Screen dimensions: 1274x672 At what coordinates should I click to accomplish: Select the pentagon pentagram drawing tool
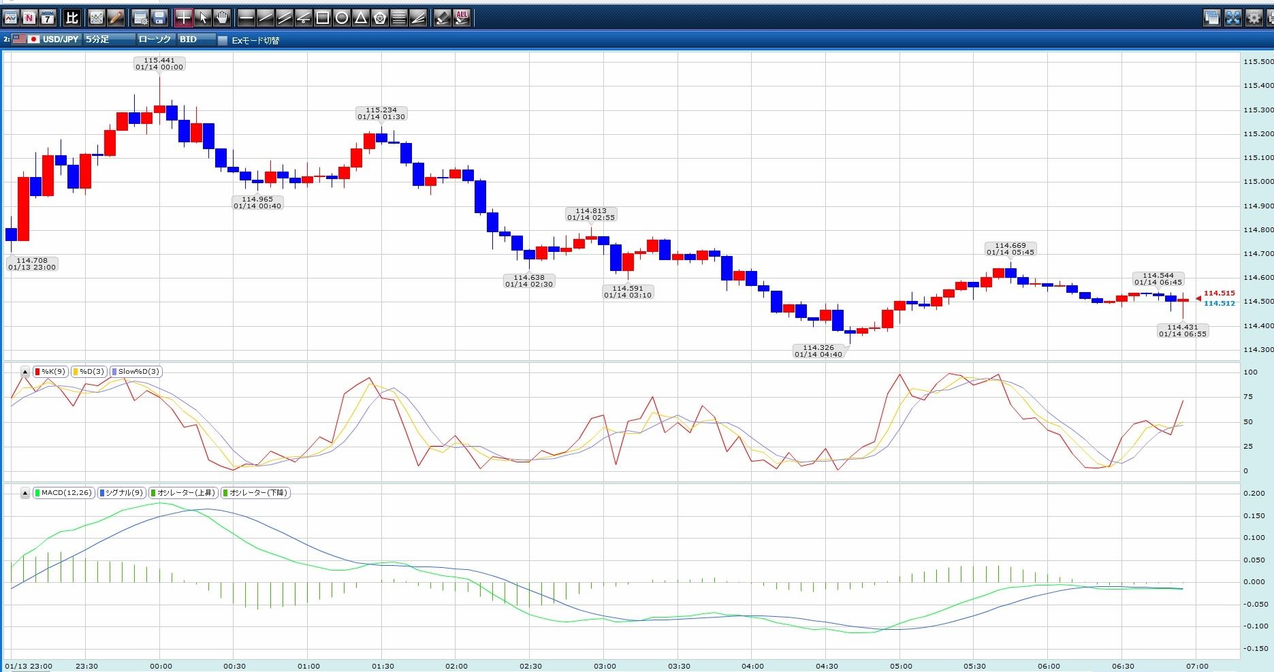coord(380,18)
